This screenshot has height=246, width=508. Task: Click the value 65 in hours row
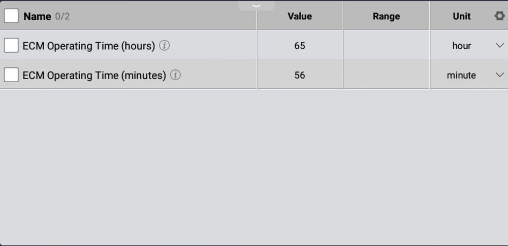(300, 46)
